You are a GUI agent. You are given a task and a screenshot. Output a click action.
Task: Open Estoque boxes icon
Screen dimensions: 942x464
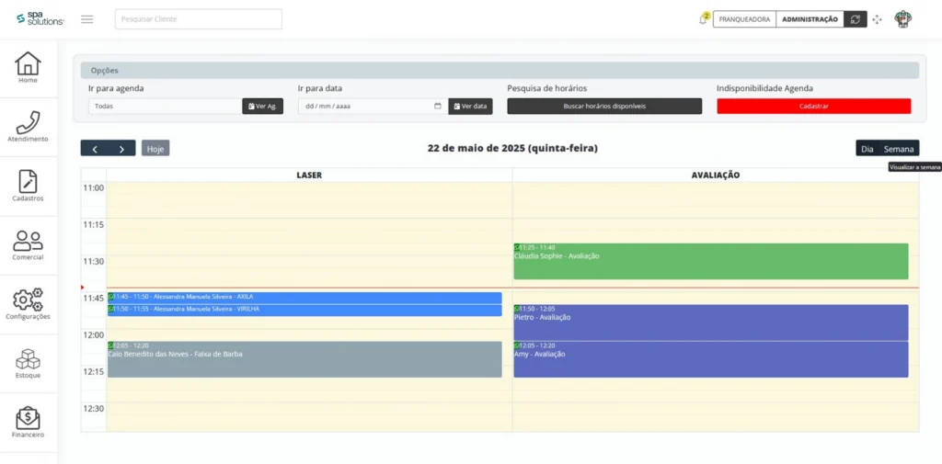(x=28, y=363)
